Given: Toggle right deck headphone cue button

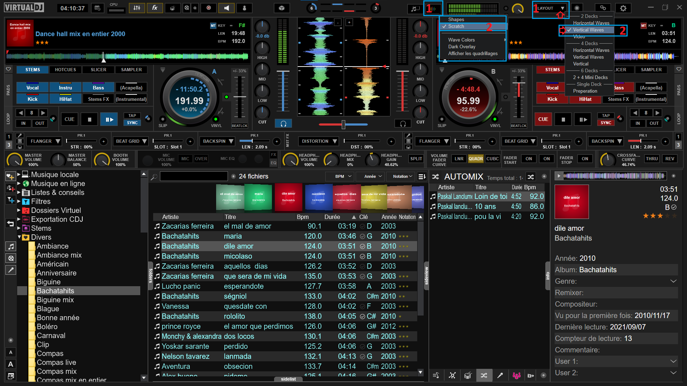Looking at the screenshot, I should (403, 124).
